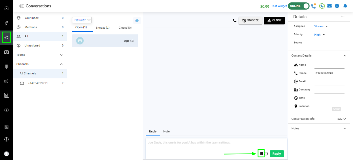Viewport: 353px width, 160px height.
Task: Click the black CLOSE conversation button
Action: 274,20
